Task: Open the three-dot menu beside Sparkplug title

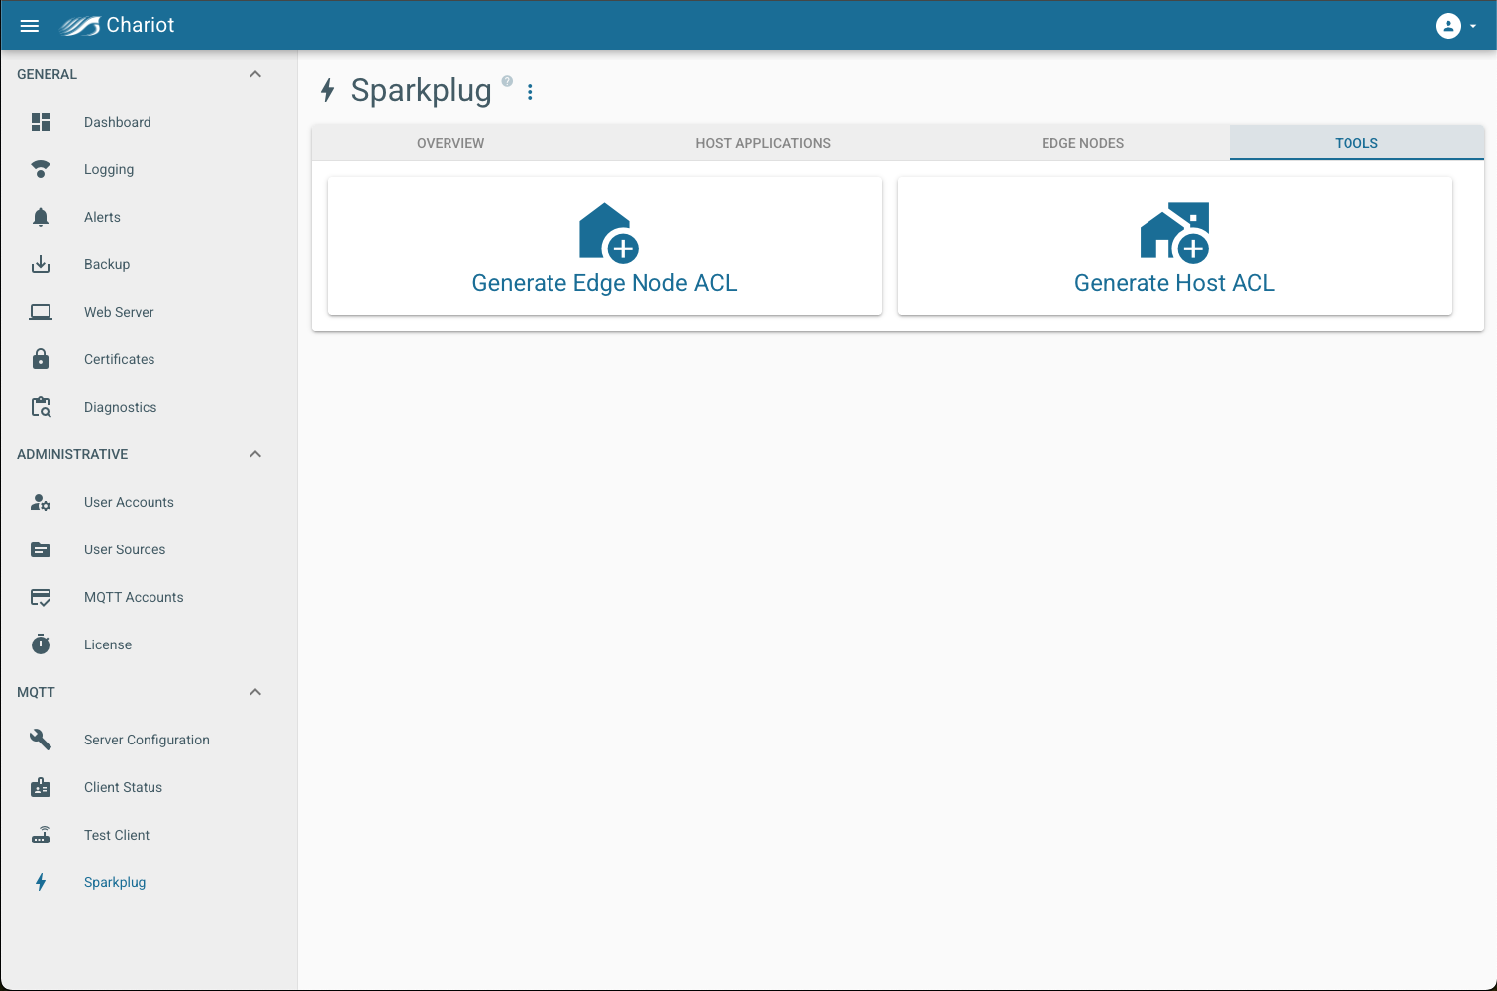Action: pos(530,92)
